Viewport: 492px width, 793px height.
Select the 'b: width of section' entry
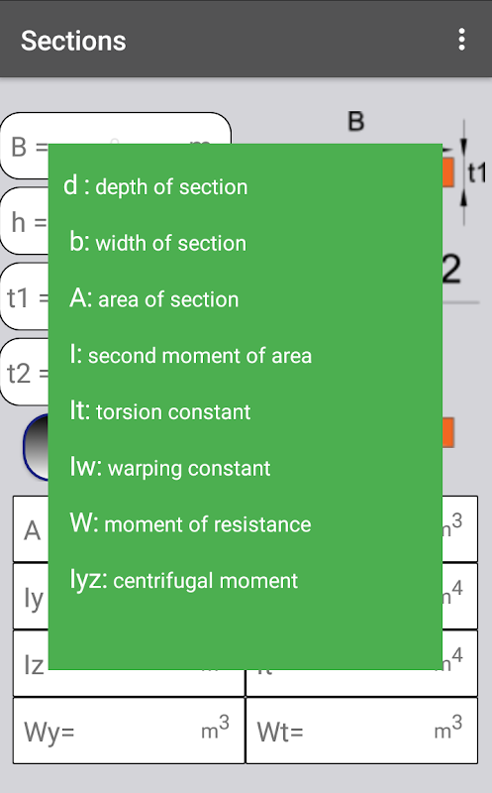point(157,243)
